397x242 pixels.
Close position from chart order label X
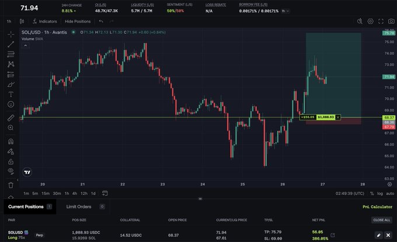point(338,117)
